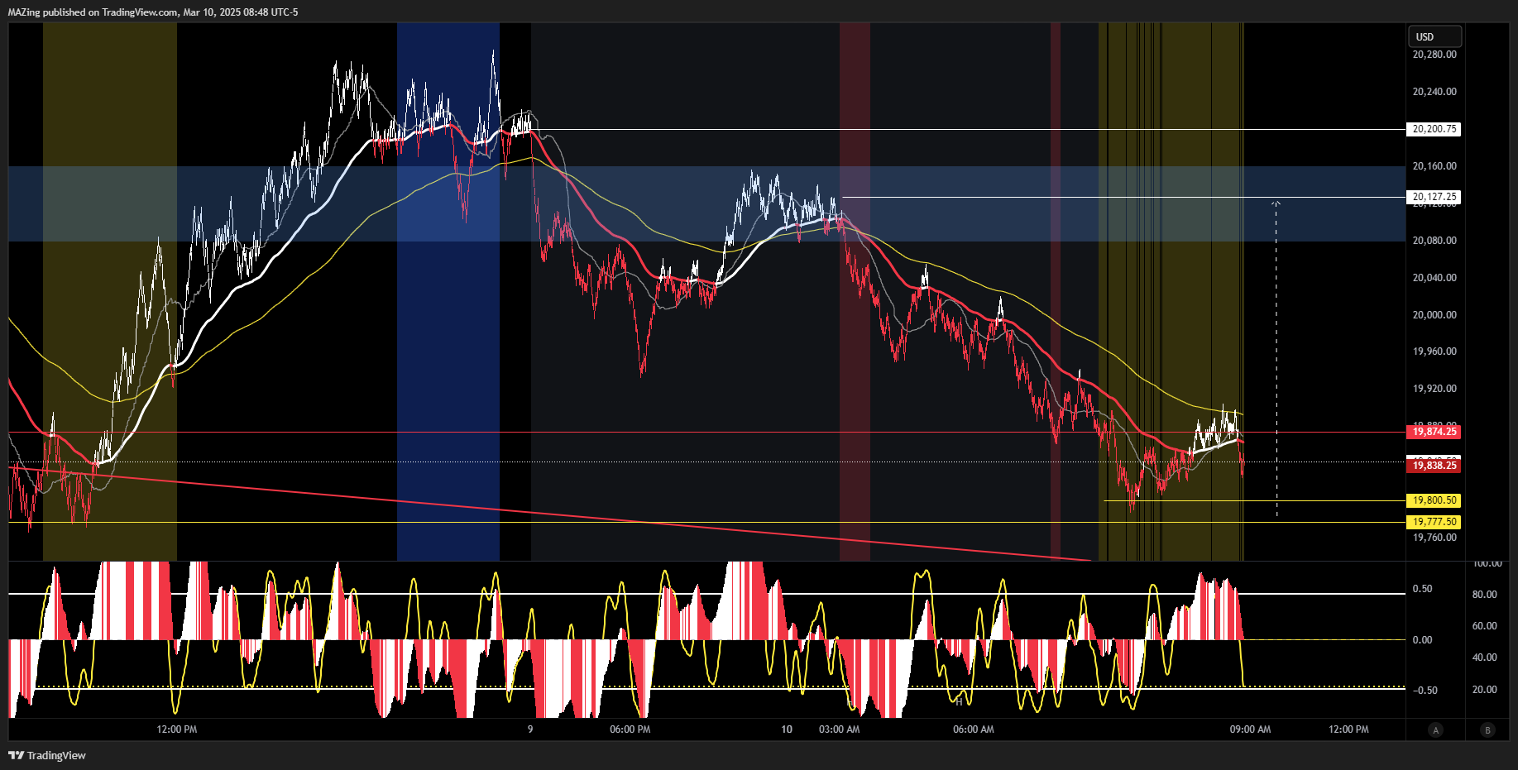This screenshot has height=770, width=1518.
Task: Select the 20,200.75 price line label
Action: tap(1434, 129)
